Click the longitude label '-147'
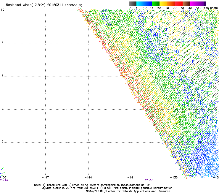The image size is (219, 193). (45, 178)
